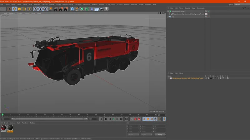Step forward one frame
This screenshot has height=140, width=250.
pos(117,119)
